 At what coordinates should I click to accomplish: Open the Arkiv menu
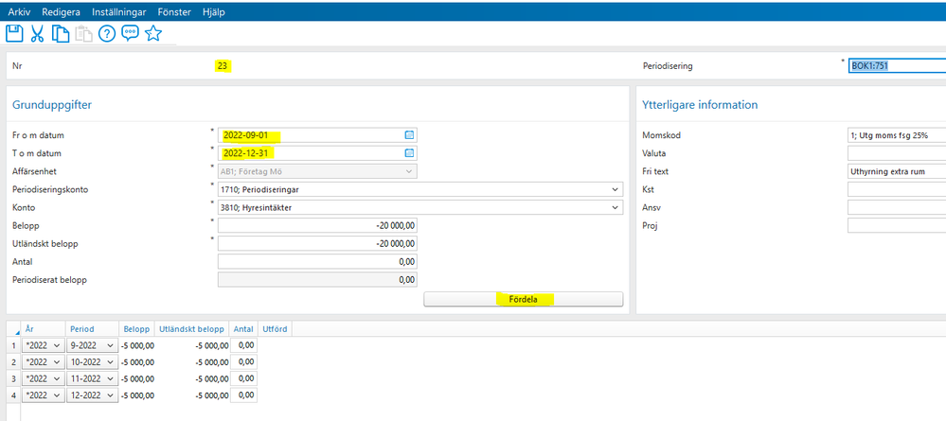19,12
